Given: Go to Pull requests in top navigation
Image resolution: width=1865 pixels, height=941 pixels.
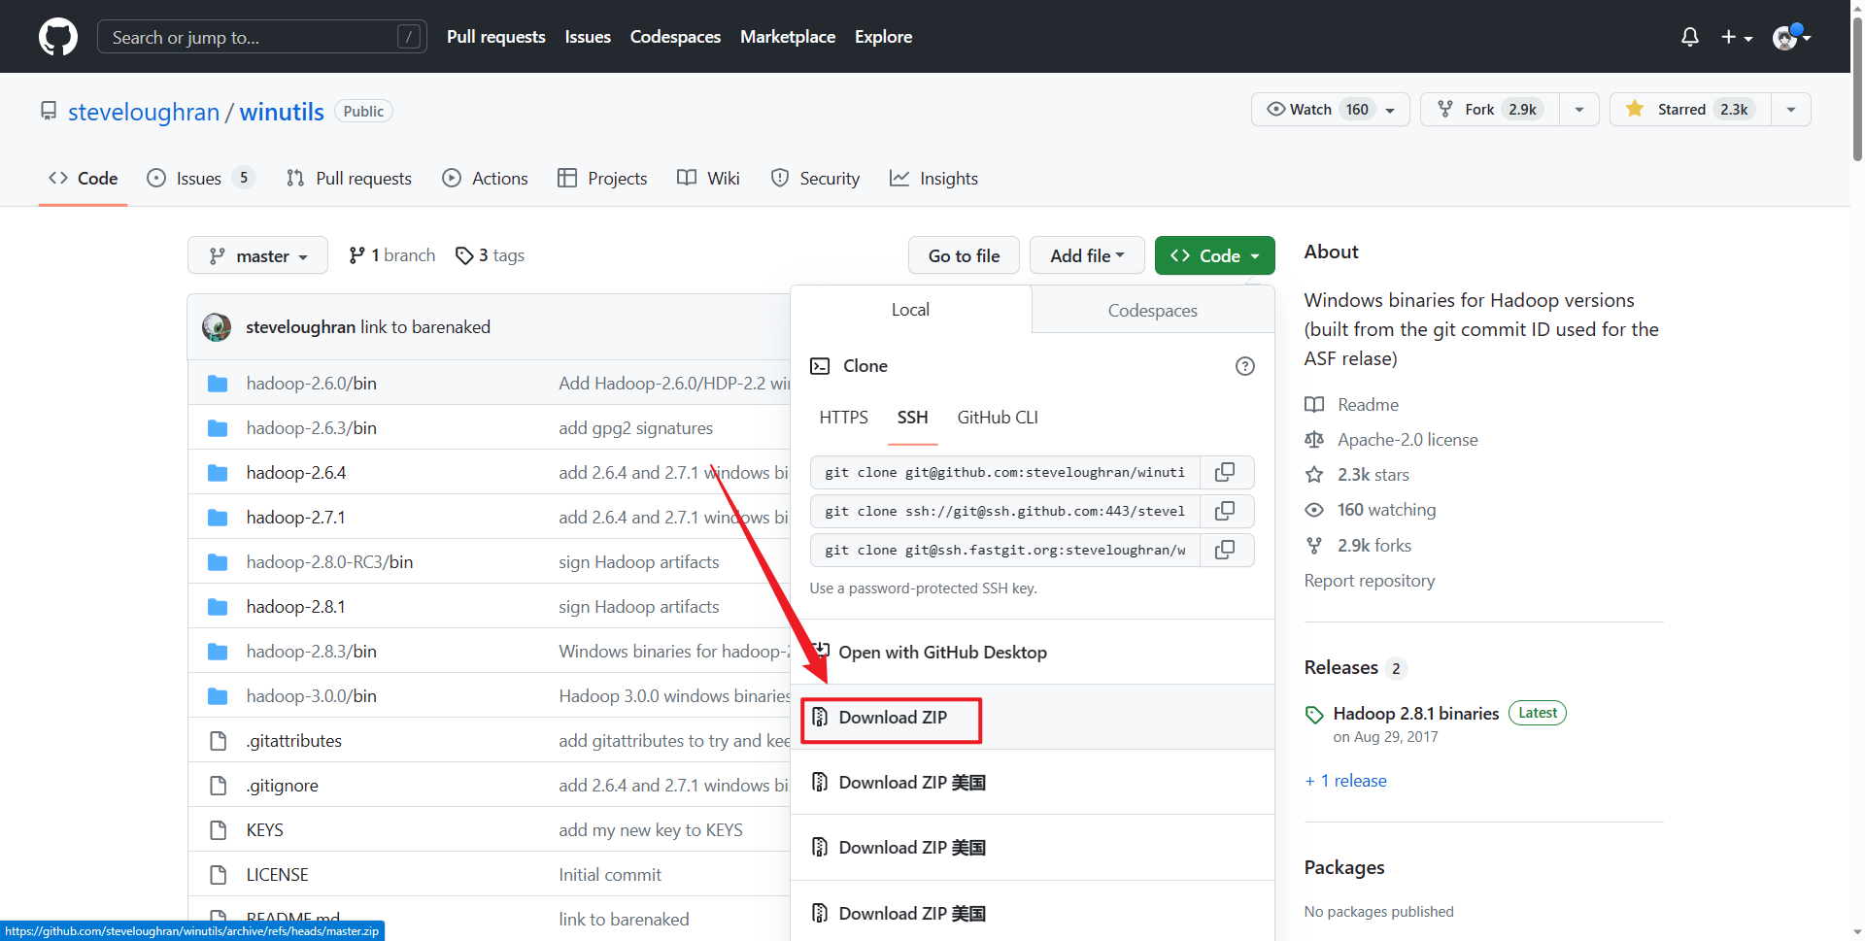Looking at the screenshot, I should click(496, 37).
